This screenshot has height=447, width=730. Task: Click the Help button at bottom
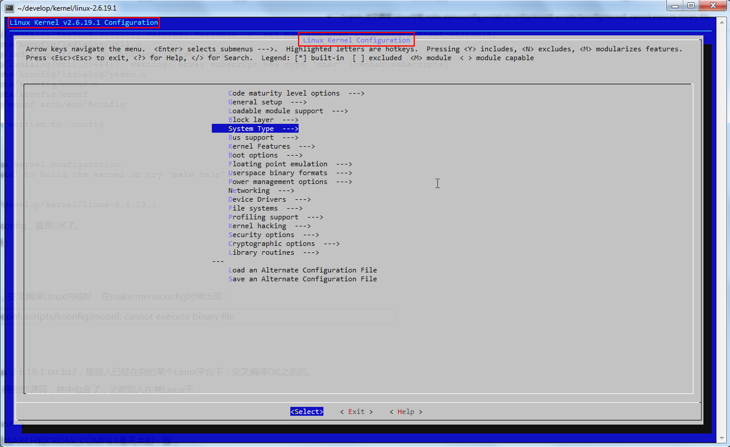[x=406, y=412]
